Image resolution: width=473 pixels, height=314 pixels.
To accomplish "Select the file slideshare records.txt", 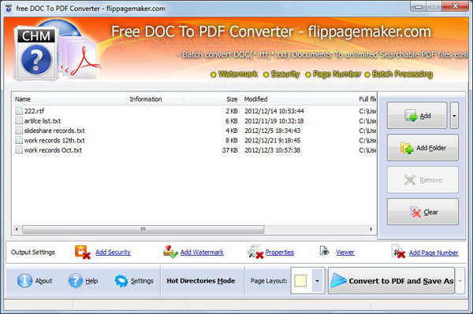I will [x=54, y=131].
